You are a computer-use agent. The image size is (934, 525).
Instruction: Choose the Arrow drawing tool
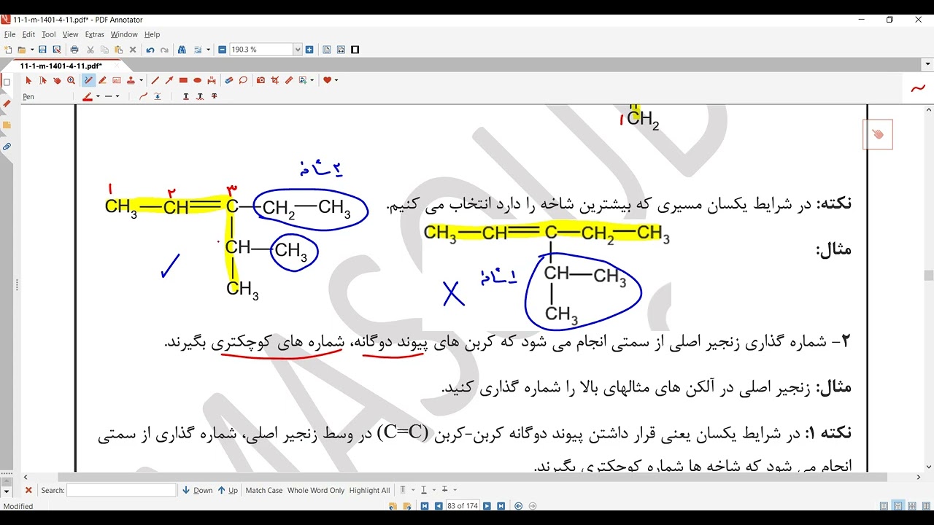point(169,80)
